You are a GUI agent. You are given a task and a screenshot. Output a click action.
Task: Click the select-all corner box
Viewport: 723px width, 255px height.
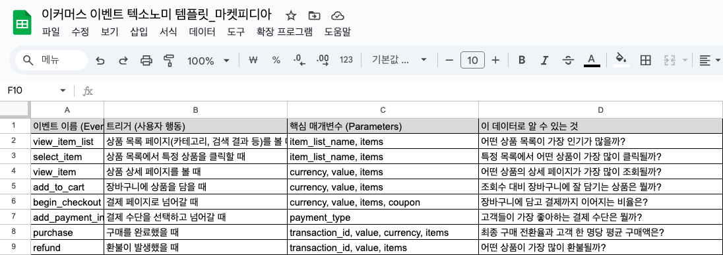point(15,110)
